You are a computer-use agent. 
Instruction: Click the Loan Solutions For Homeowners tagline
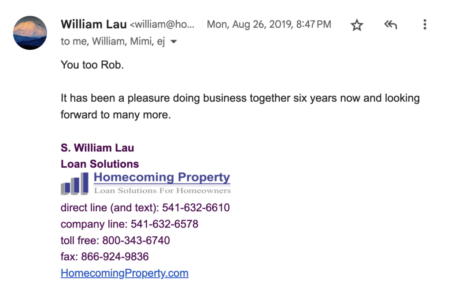pos(162,191)
